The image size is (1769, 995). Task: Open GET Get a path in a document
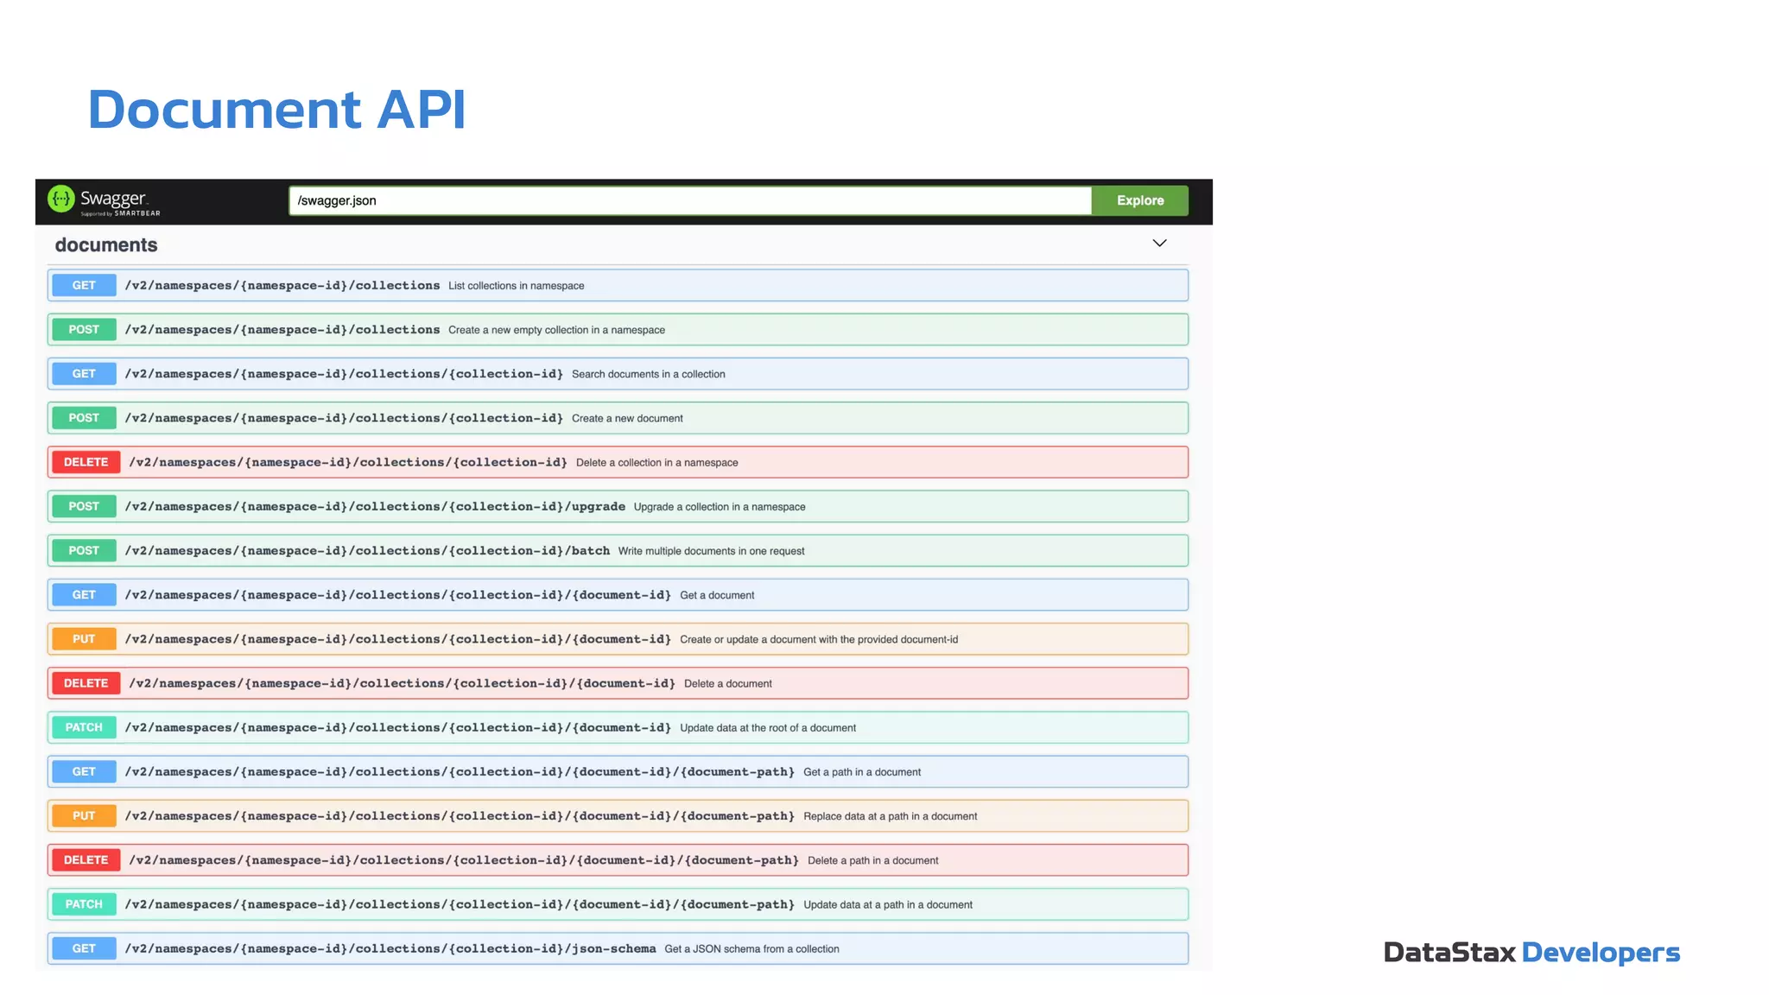(618, 771)
